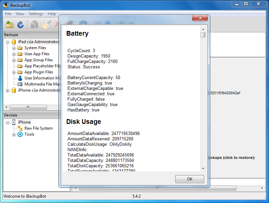Click the open backup folder toolbar icon

point(10,25)
